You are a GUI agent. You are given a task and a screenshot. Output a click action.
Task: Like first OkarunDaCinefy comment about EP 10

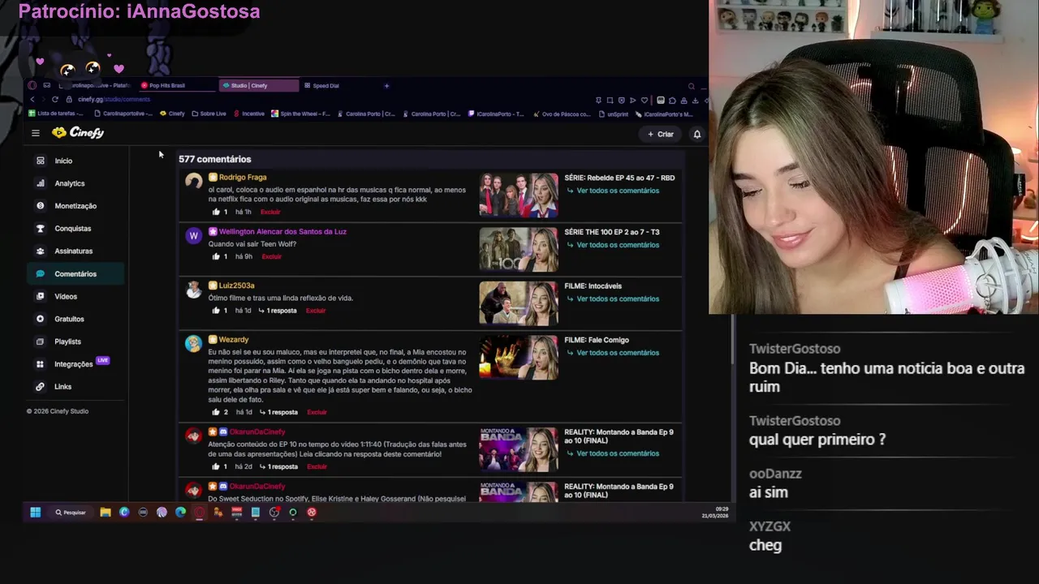tap(216, 466)
